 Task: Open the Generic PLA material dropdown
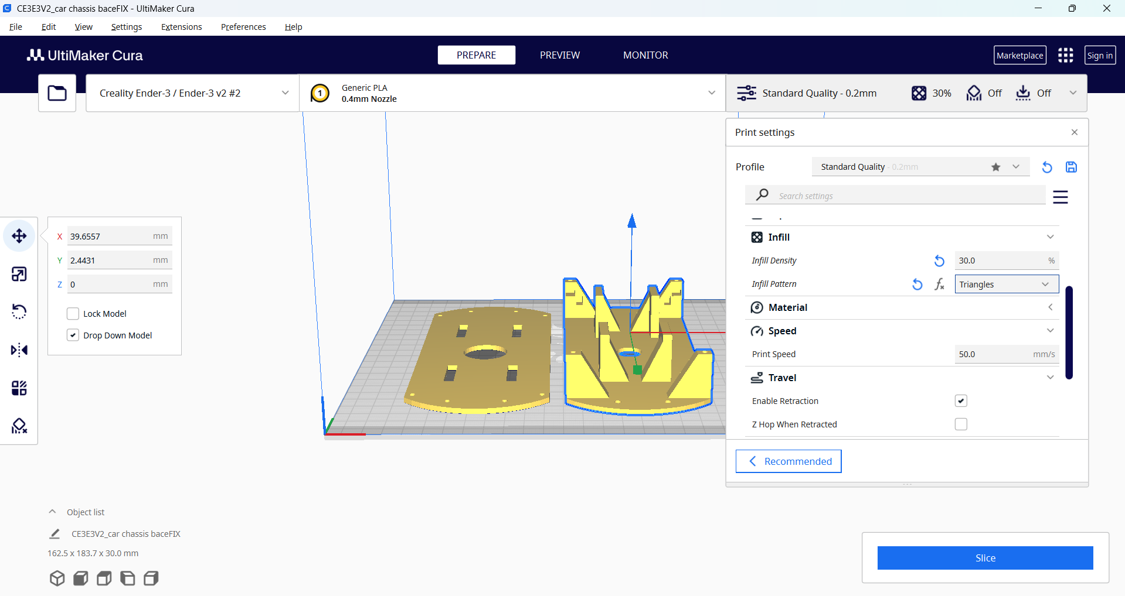click(512, 93)
